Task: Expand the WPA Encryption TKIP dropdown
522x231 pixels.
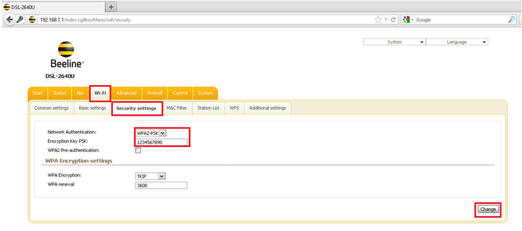Action: point(150,176)
